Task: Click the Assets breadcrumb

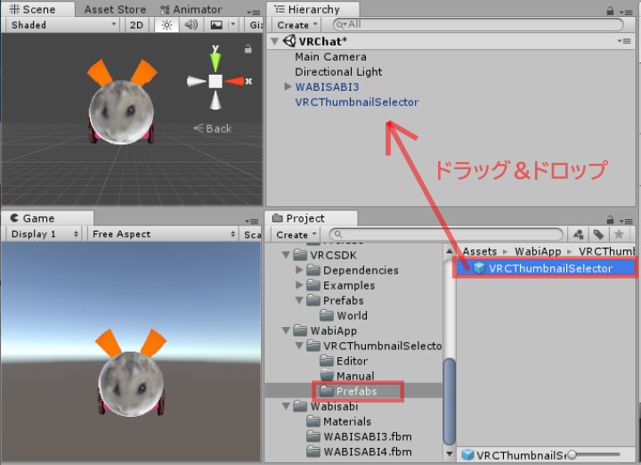Action: pos(480,251)
